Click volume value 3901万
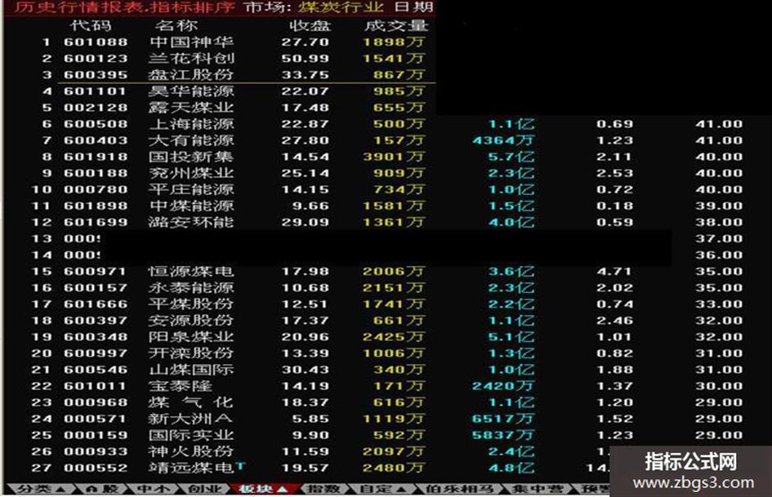Screen dimensions: 772x497 pyautogui.click(x=394, y=157)
